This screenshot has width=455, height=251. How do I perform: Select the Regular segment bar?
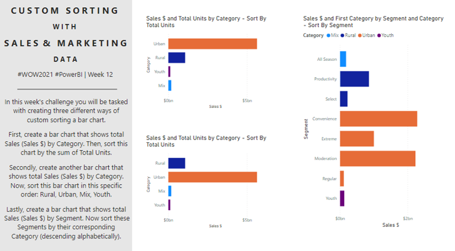(x=342, y=178)
